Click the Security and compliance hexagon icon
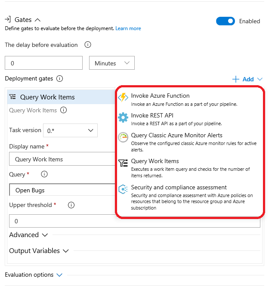This screenshot has height=287, width=275. click(x=123, y=189)
